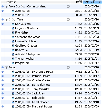Collapse the In Our Time podcast
The image size is (102, 109).
[x=6, y=20]
